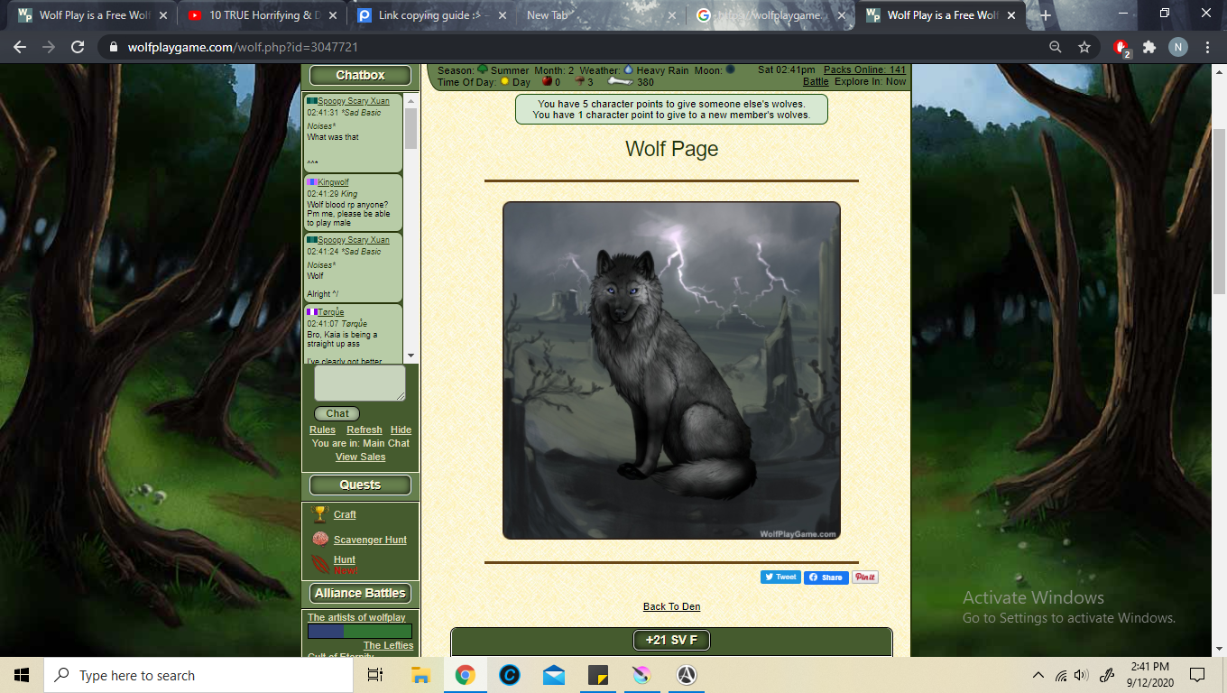
Task: Click Hide to collapse the chatbox
Action: (401, 430)
